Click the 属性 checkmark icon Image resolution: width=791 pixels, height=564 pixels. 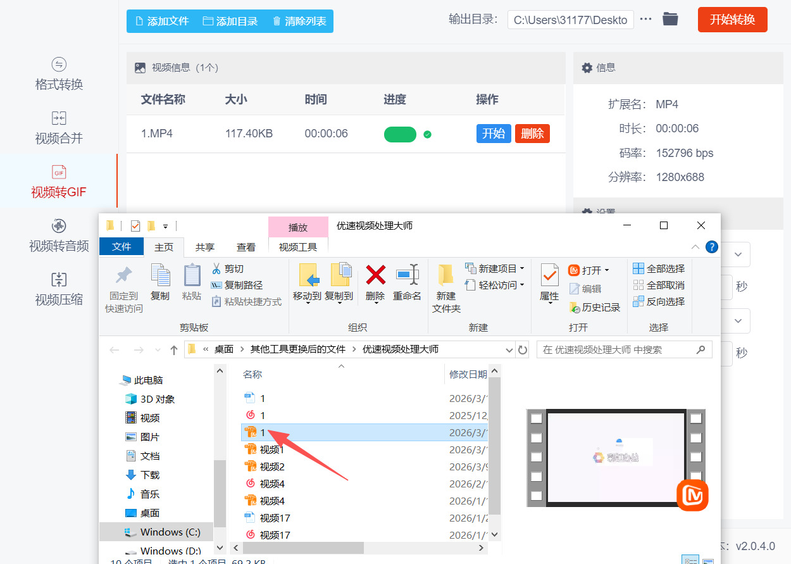click(x=549, y=276)
